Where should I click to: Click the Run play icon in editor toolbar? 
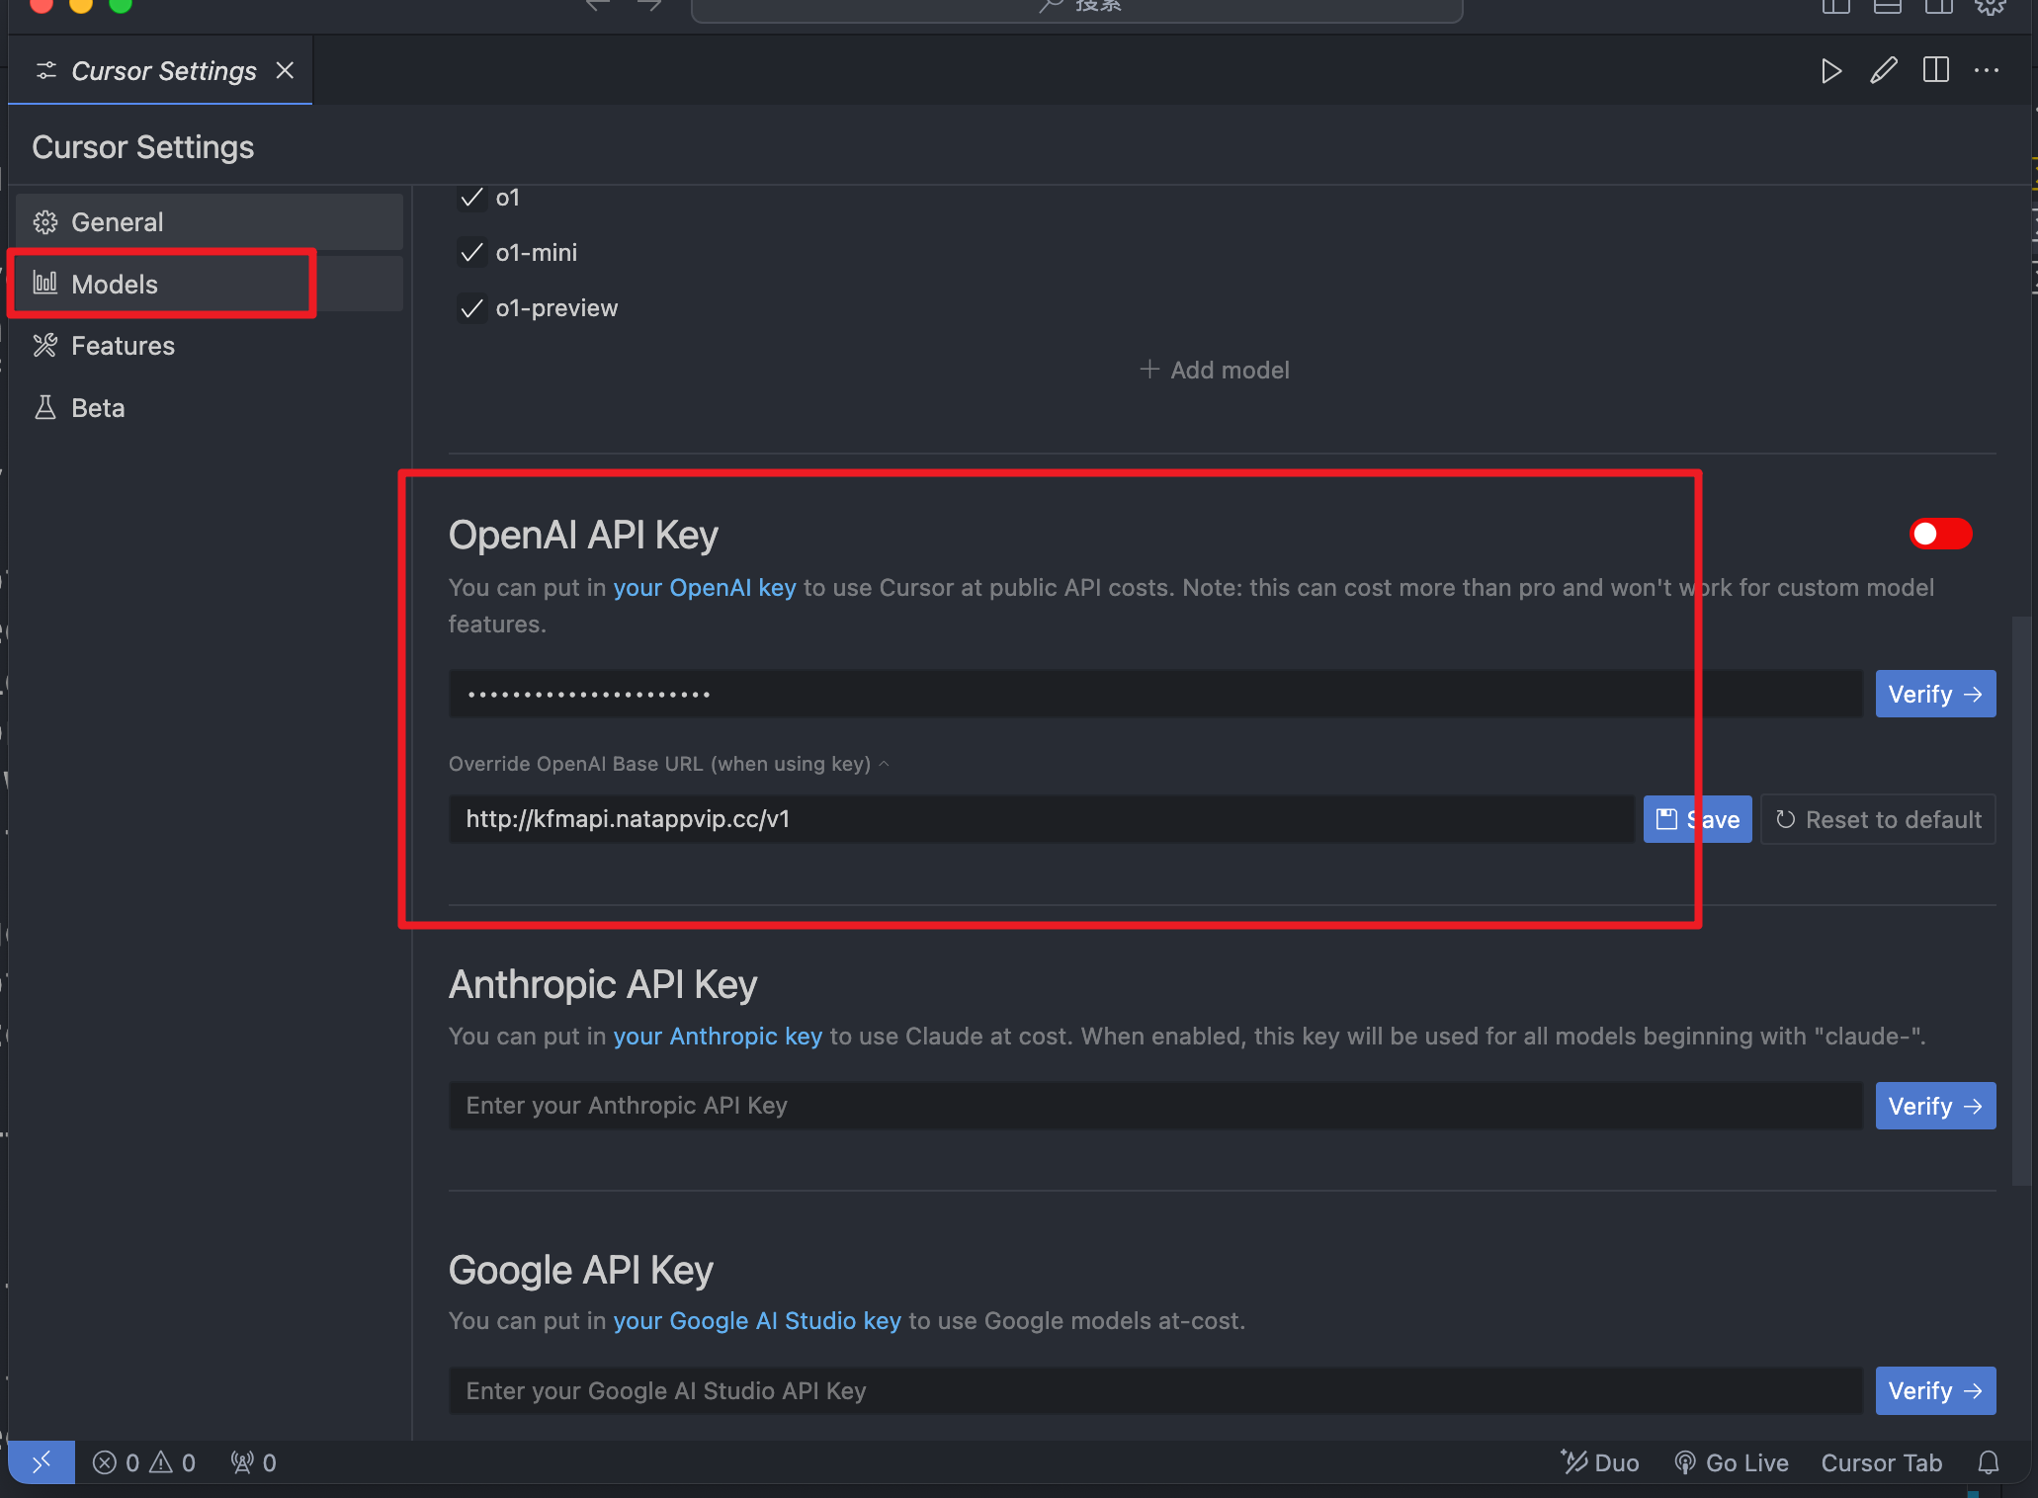tap(1831, 71)
